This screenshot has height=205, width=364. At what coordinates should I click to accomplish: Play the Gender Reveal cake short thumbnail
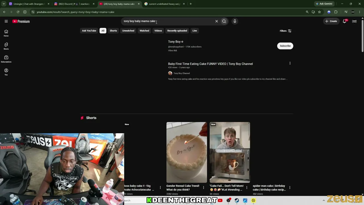click(x=187, y=152)
